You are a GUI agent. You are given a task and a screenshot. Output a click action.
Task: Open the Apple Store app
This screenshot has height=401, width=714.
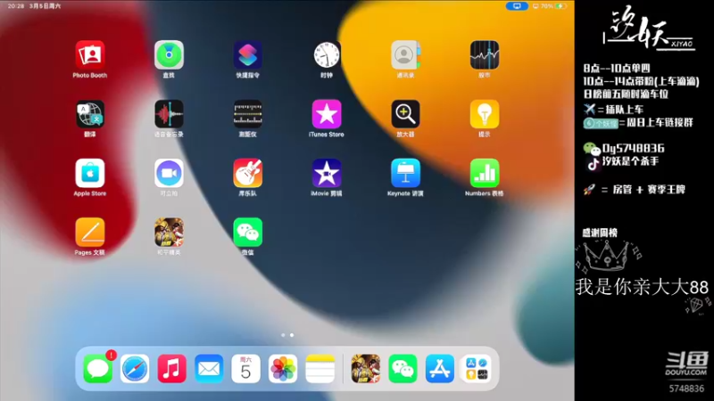pos(90,173)
